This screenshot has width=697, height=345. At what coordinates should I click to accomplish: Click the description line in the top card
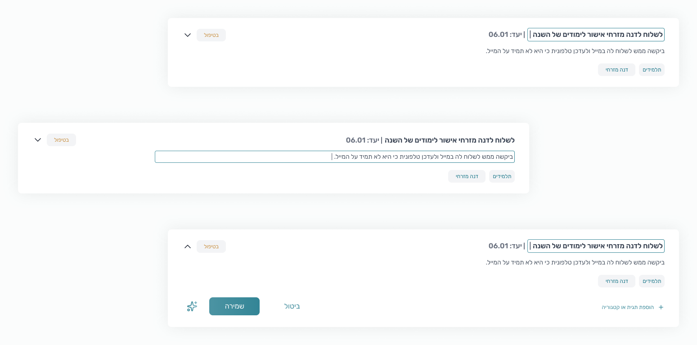coord(575,51)
